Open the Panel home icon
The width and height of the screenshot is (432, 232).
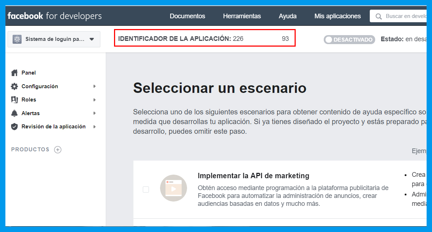(14, 73)
